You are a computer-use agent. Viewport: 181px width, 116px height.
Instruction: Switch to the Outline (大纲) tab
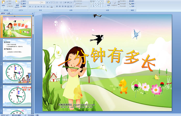click(9, 13)
